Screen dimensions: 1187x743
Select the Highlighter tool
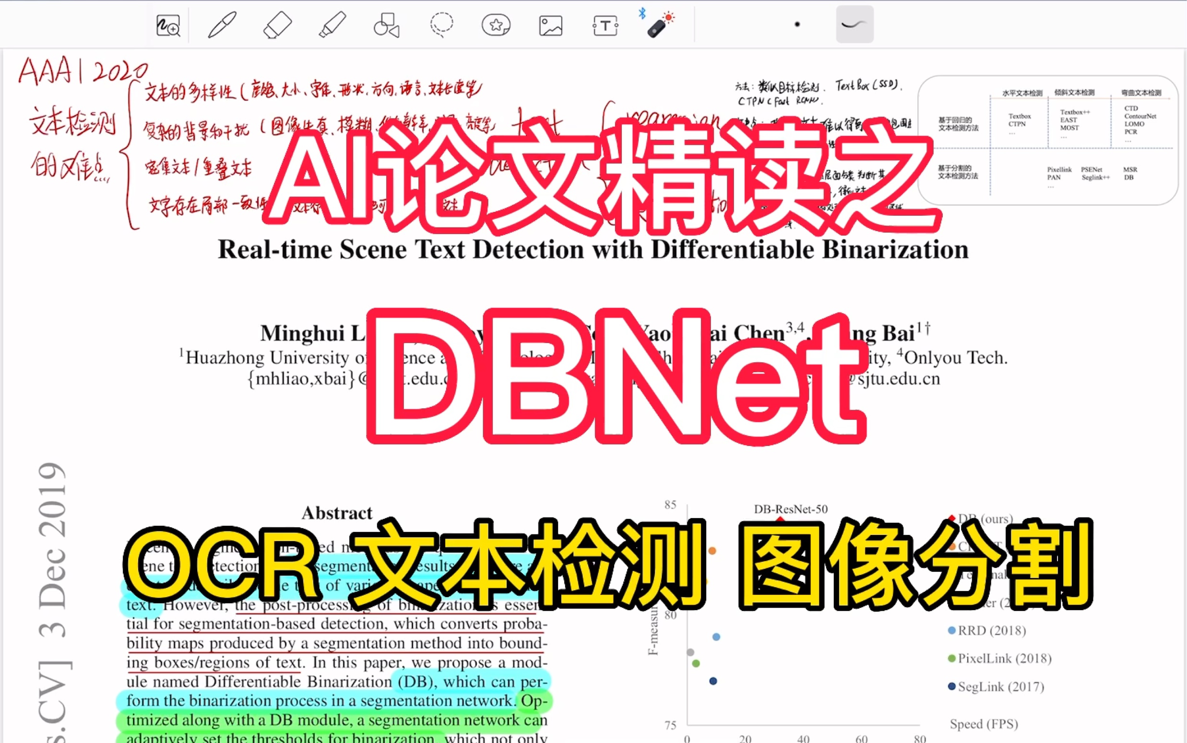click(x=332, y=24)
